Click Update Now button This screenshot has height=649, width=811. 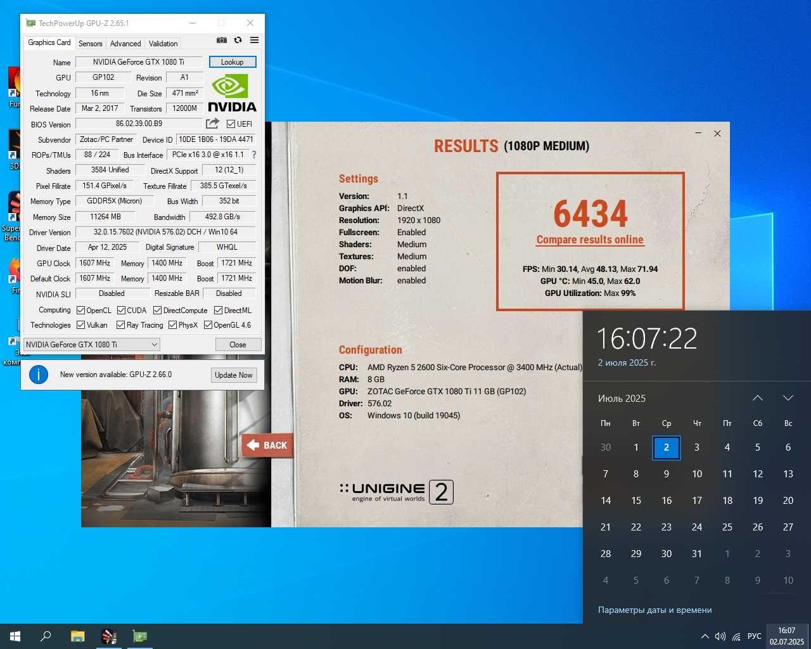(x=233, y=375)
